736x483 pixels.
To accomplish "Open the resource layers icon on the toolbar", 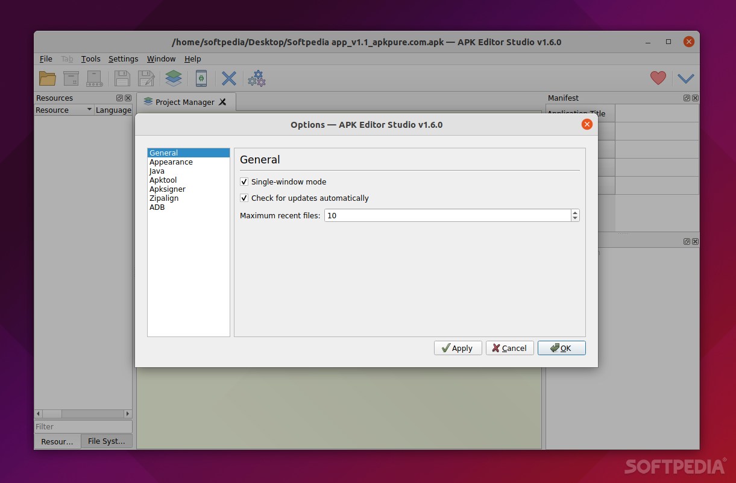I will [174, 78].
